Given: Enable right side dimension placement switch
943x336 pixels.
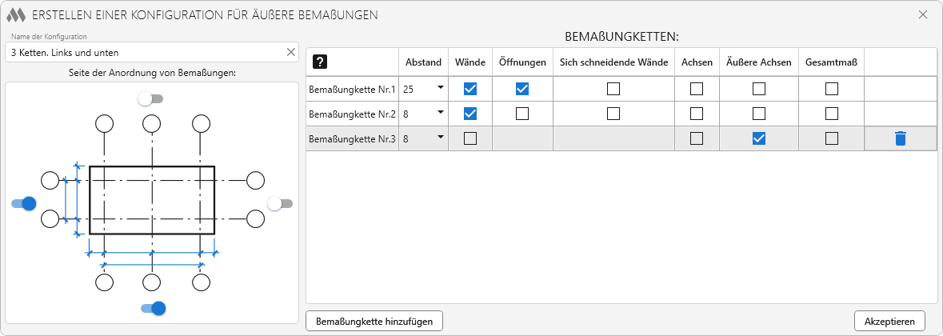Looking at the screenshot, I should tap(280, 203).
